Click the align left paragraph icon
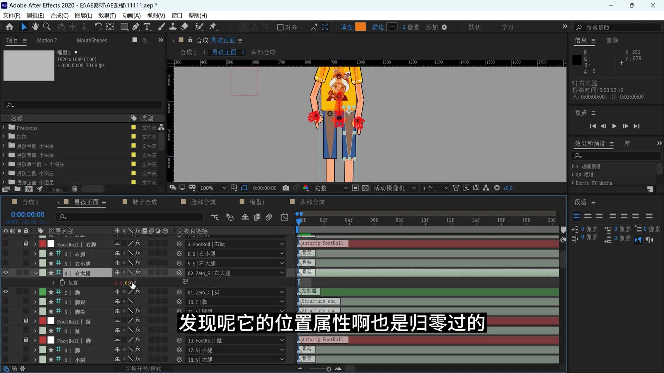Image resolution: width=664 pixels, height=373 pixels. coord(577,216)
